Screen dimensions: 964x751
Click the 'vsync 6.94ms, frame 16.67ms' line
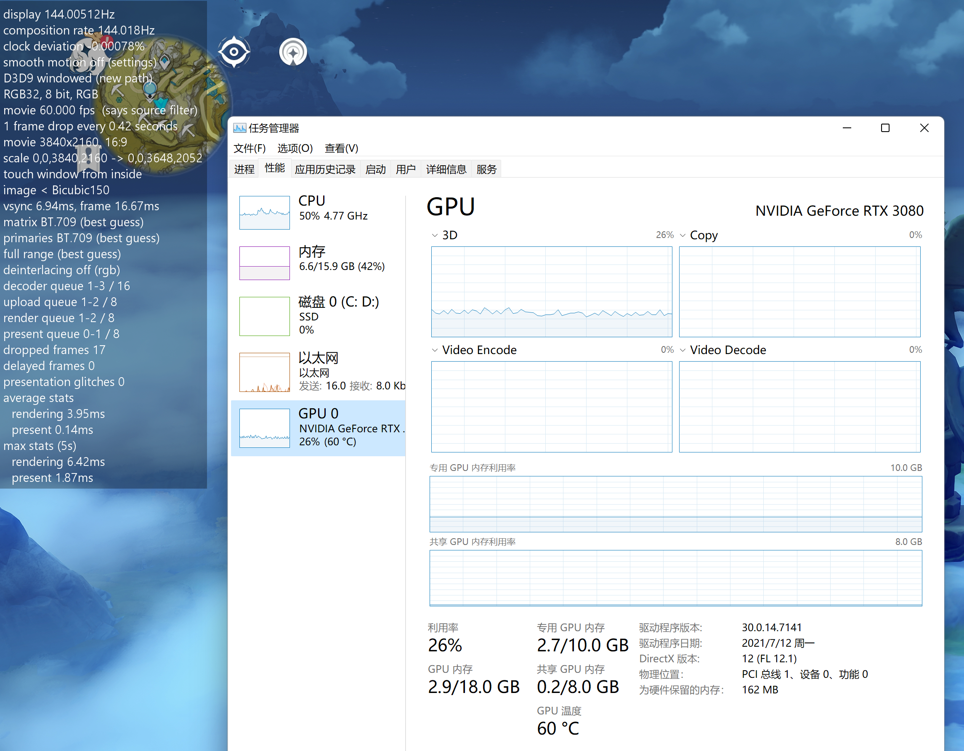click(81, 206)
